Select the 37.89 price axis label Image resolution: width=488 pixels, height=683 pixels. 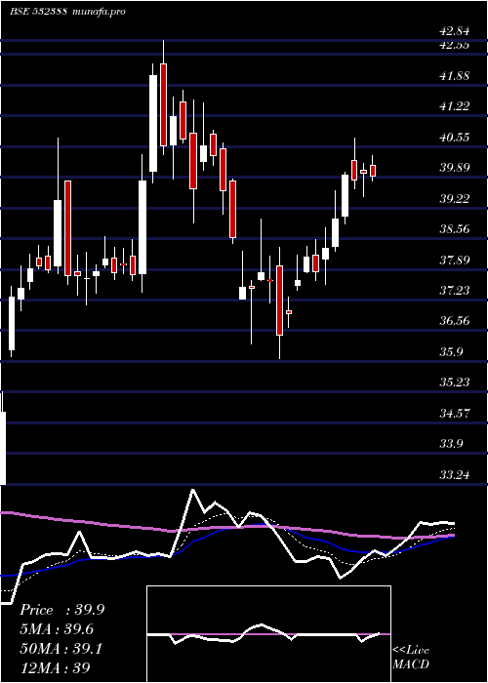(x=455, y=261)
